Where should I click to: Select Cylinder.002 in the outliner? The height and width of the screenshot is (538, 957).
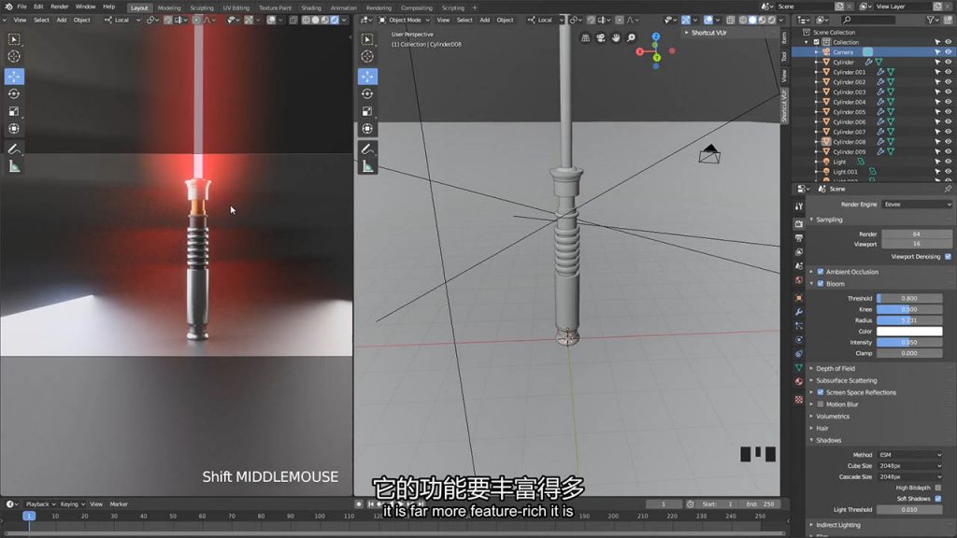[x=849, y=82]
